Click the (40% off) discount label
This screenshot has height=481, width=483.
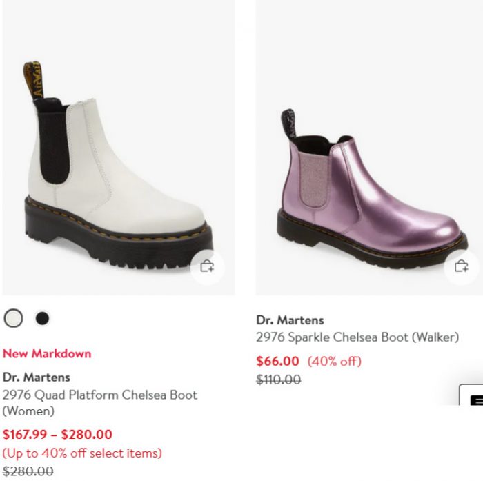pos(334,361)
